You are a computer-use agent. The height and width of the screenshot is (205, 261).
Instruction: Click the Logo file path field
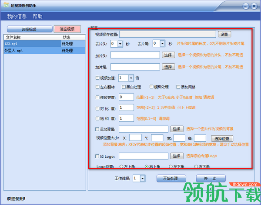coord(144,156)
